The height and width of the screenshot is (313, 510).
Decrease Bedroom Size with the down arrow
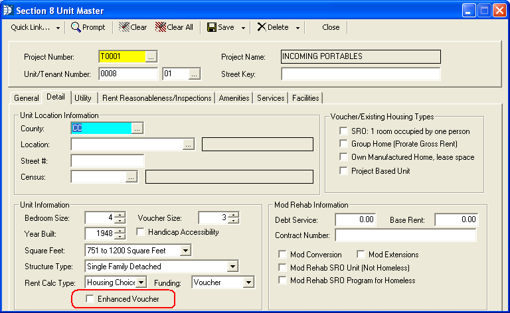(x=120, y=221)
